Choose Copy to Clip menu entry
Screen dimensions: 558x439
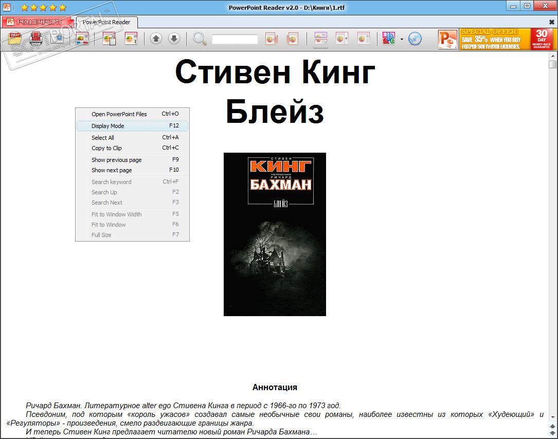pos(132,148)
